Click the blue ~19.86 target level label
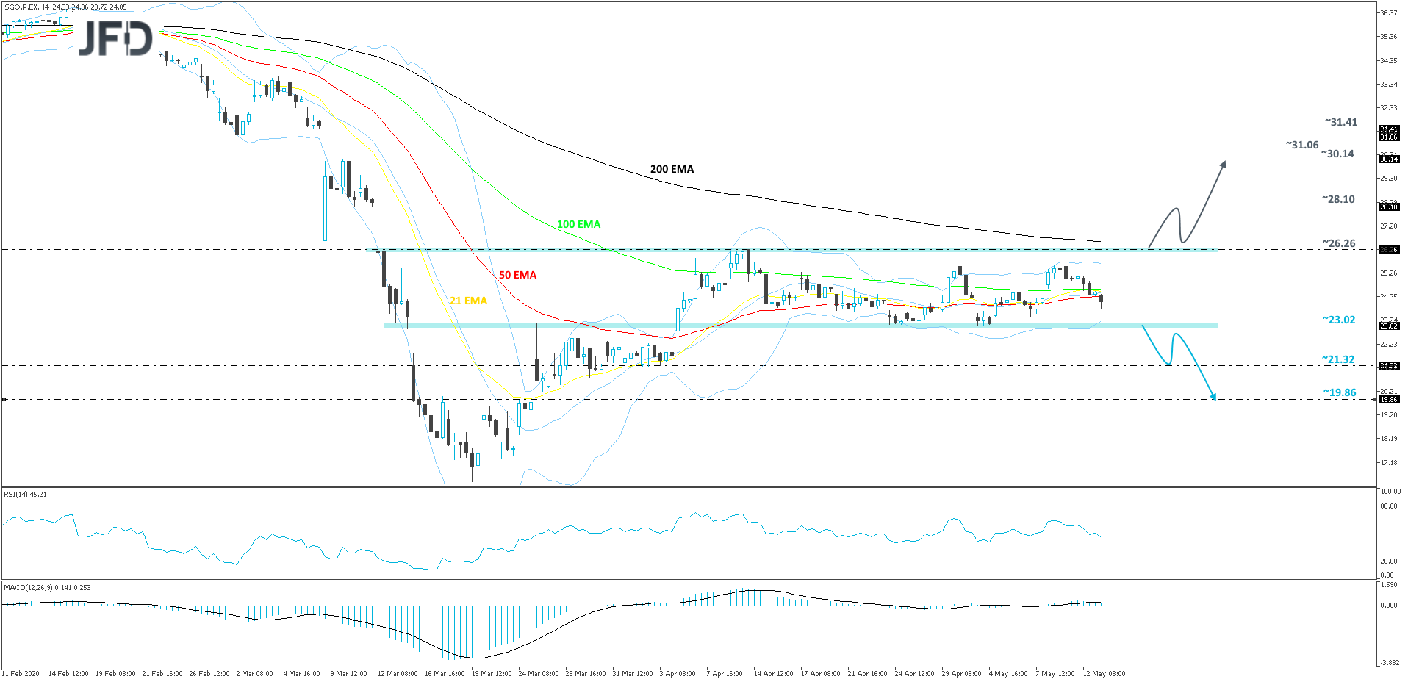Viewport: 1408px width, 682px height. click(x=1339, y=392)
